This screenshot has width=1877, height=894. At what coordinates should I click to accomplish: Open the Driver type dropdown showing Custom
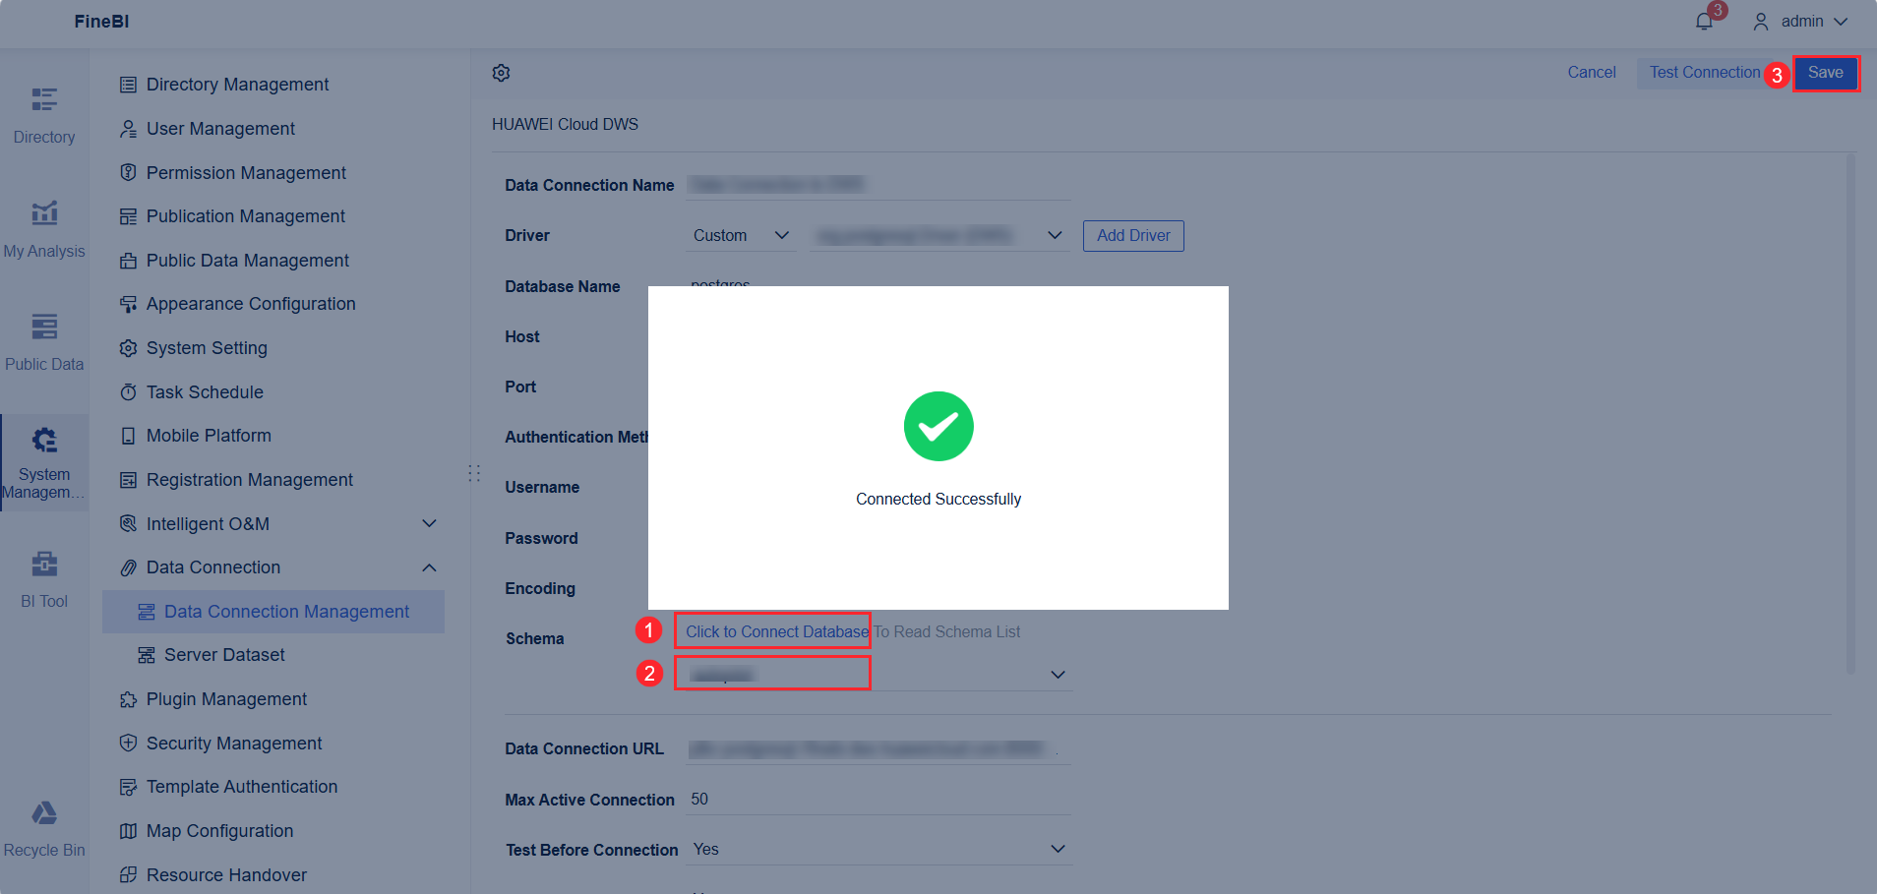(741, 236)
